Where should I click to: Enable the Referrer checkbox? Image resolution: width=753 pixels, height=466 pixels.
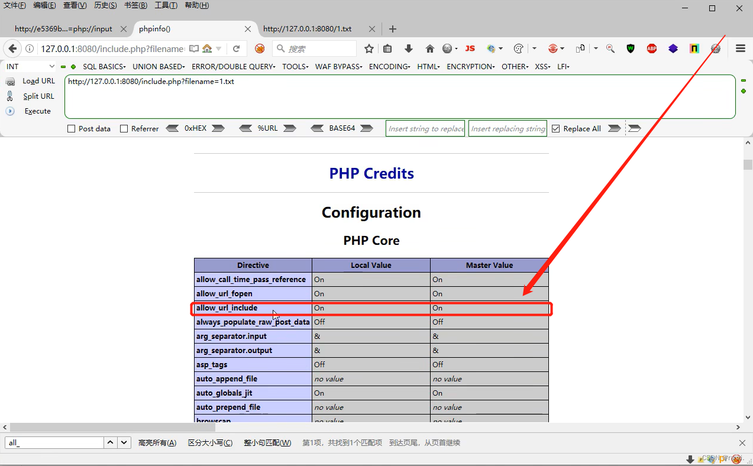point(124,128)
